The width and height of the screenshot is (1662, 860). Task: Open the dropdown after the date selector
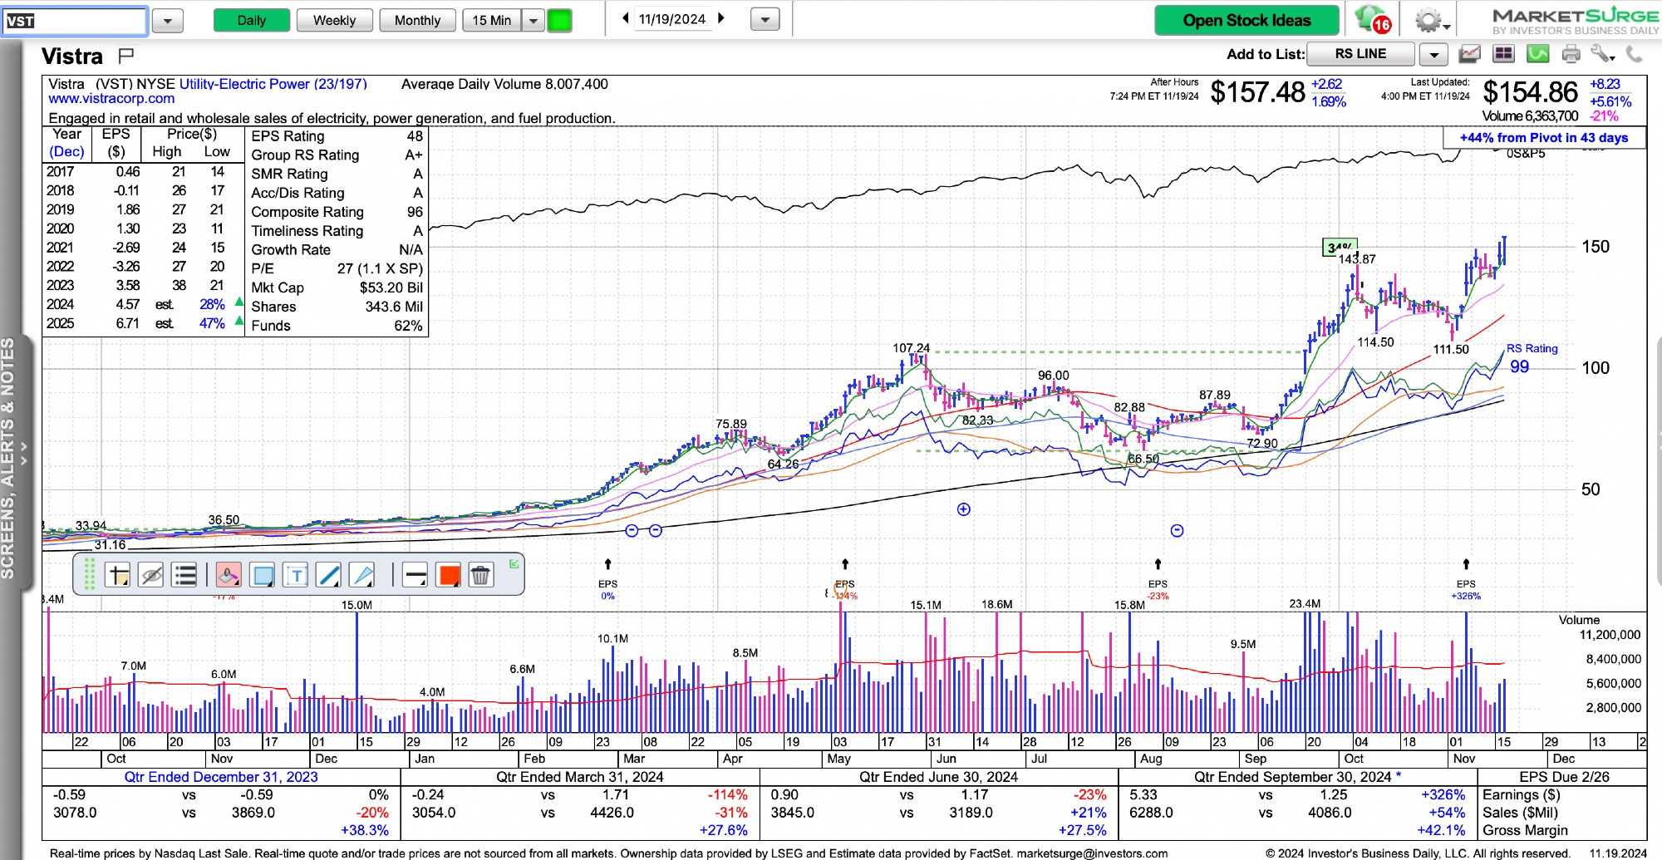[765, 20]
